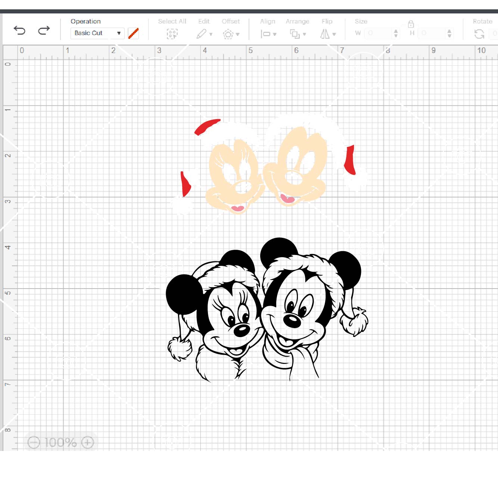The image size is (498, 498).
Task: Click the Redo arrow icon
Action: [44, 30]
